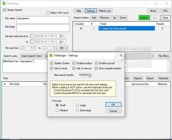Uncheck the Ask to remove option
Viewport: 172px width, 140px height.
(74, 68)
